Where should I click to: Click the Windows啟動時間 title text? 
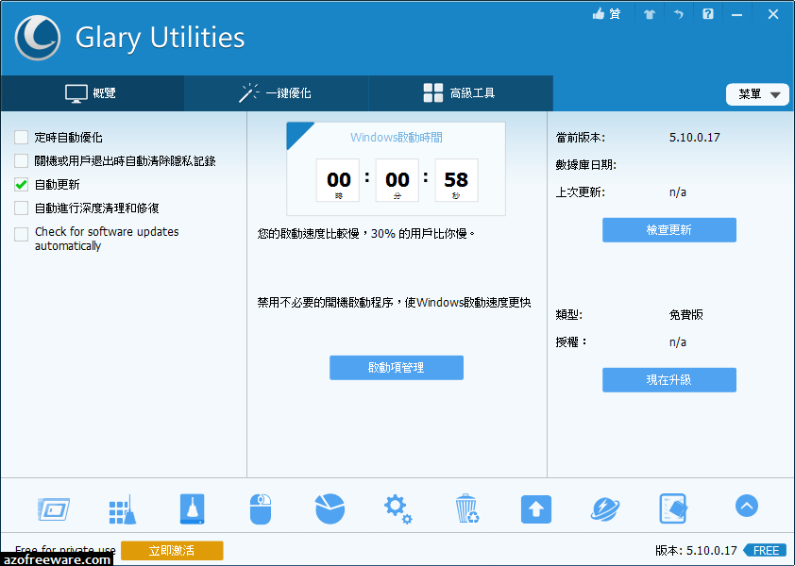397,138
